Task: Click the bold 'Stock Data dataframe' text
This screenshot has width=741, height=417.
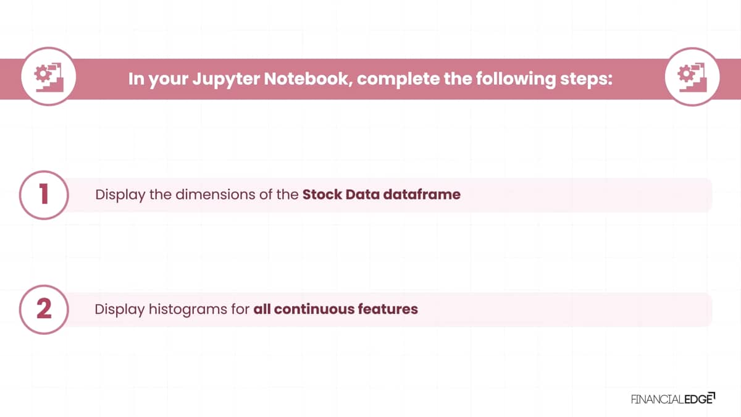Action: (382, 195)
